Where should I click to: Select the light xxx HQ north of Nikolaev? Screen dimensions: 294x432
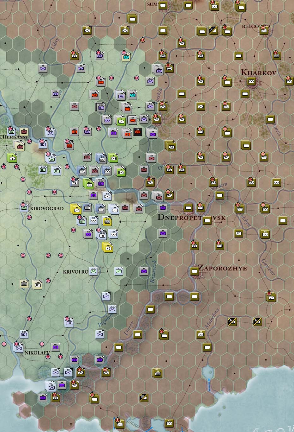(x=24, y=334)
